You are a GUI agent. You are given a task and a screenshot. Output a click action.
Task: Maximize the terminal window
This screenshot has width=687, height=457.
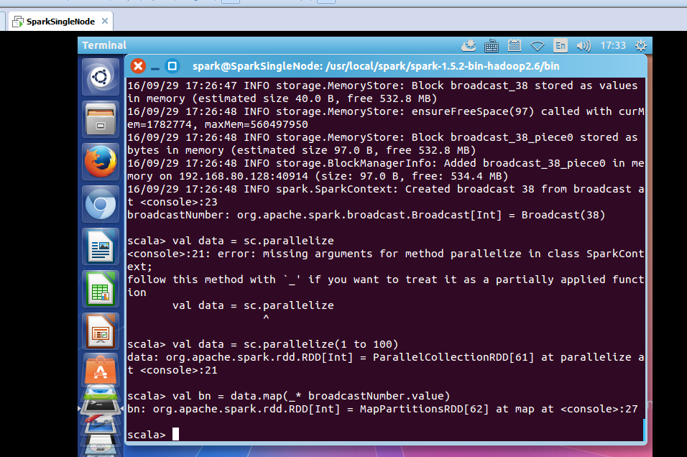[x=172, y=66]
